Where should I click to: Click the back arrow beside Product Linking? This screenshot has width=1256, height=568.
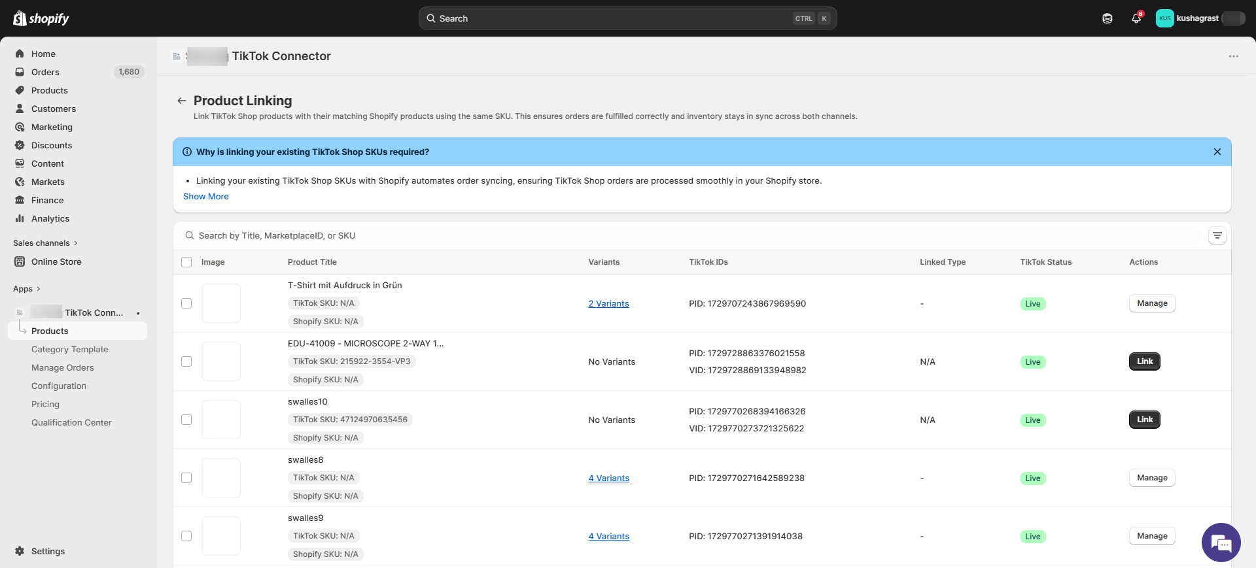(x=181, y=101)
